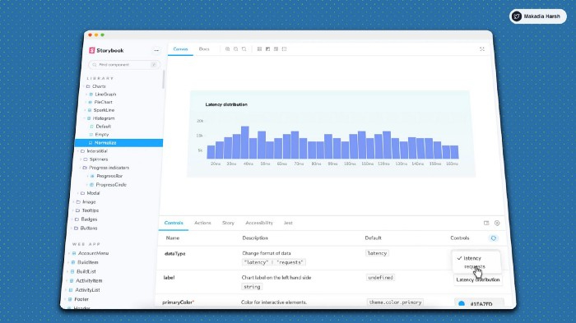
Task: Open the Accessibility addon tab
Action: (259, 223)
